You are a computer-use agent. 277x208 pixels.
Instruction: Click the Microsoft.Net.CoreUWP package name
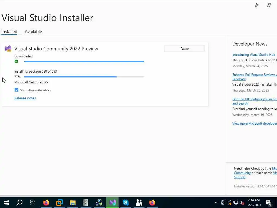(31, 82)
